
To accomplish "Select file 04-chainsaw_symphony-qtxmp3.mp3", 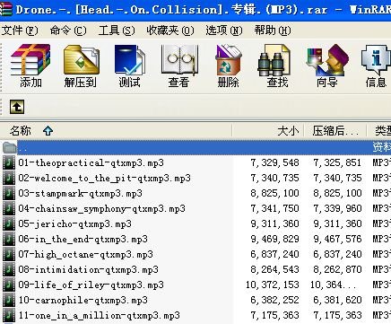I will [102, 208].
